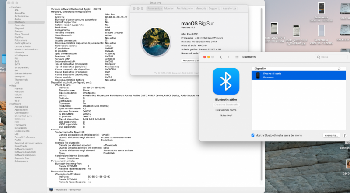This screenshot has height=193, width=350.
Task: Select Accessibilità under Software
Action: 21,107
